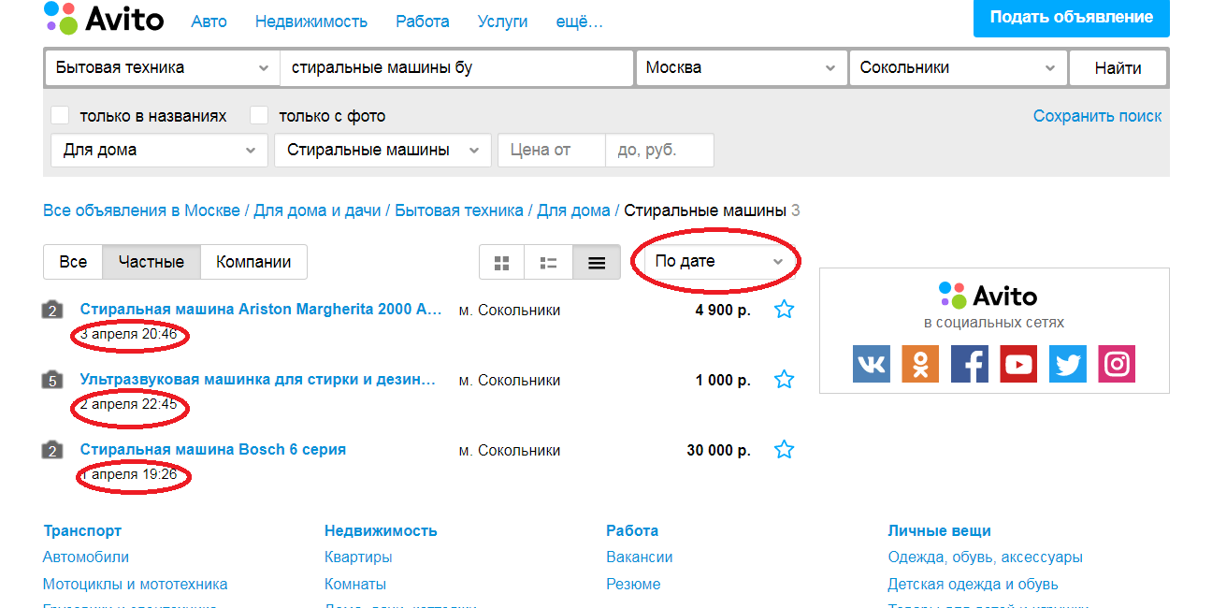This screenshot has width=1212, height=608.
Task: Open footer 'Личные вещи' category heading
Action: 939,530
